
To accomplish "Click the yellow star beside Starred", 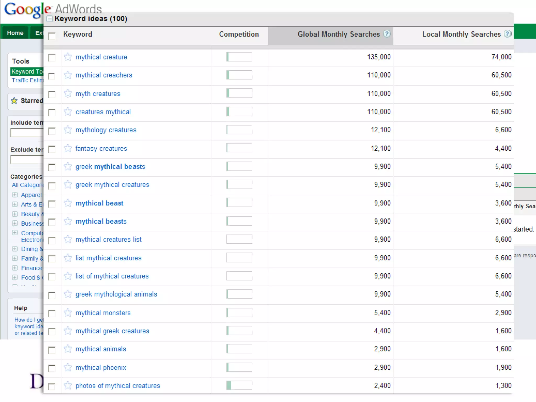I will (x=14, y=101).
